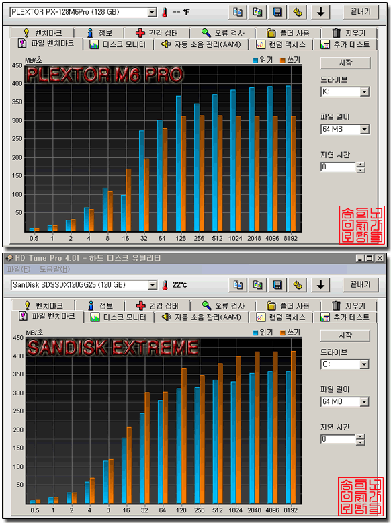
Task: Open 64 MB file length dropdown in Plextor window
Action: (x=365, y=130)
